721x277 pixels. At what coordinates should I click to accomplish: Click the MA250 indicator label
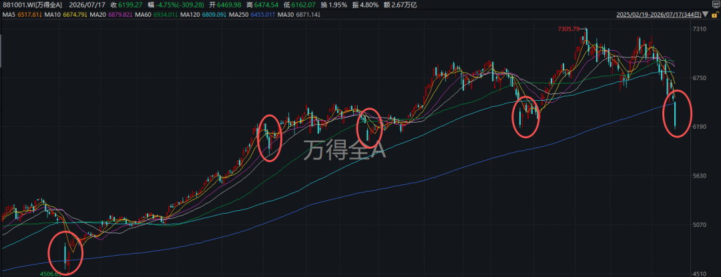[x=238, y=15]
